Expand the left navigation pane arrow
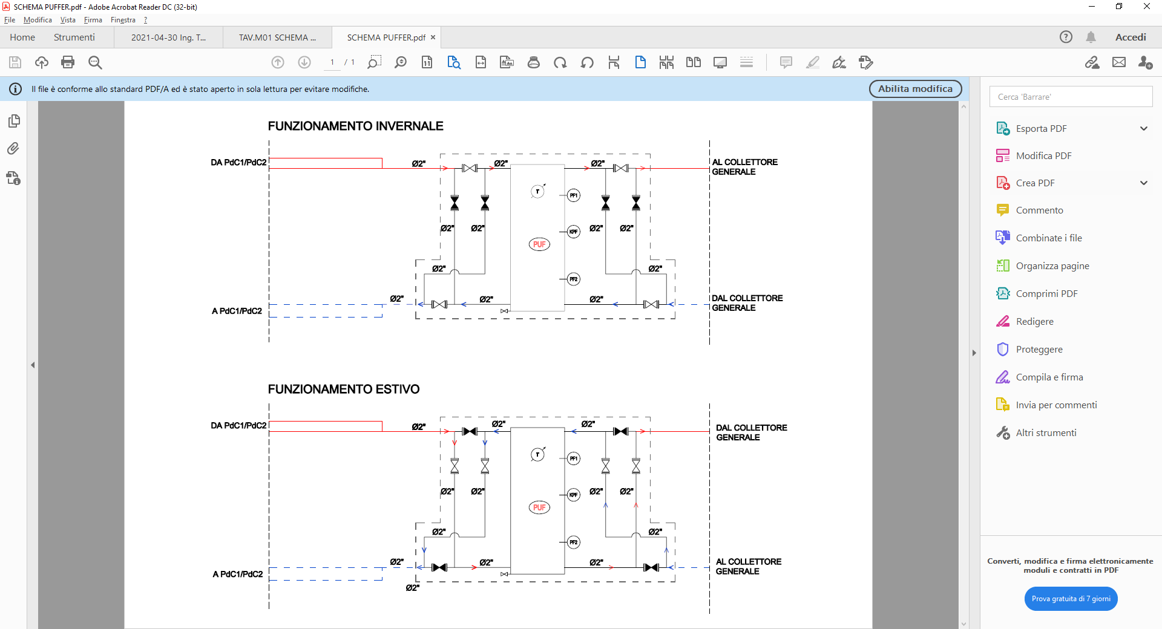Screen dimensions: 1162x629 pyautogui.click(x=33, y=365)
